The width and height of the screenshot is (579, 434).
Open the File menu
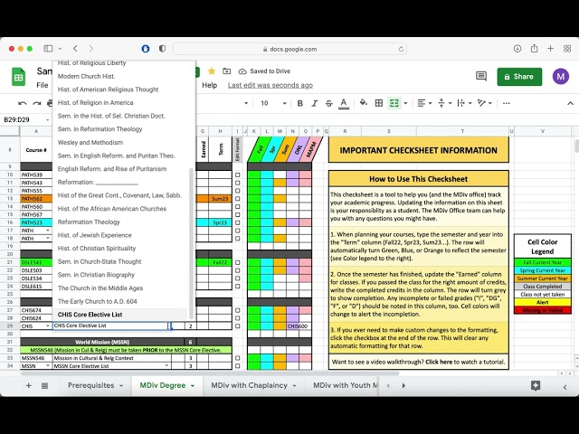click(x=43, y=85)
